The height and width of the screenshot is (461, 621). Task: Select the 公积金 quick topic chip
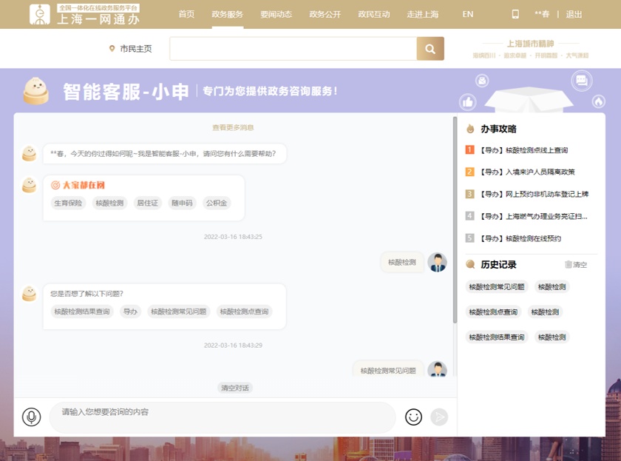tap(217, 203)
